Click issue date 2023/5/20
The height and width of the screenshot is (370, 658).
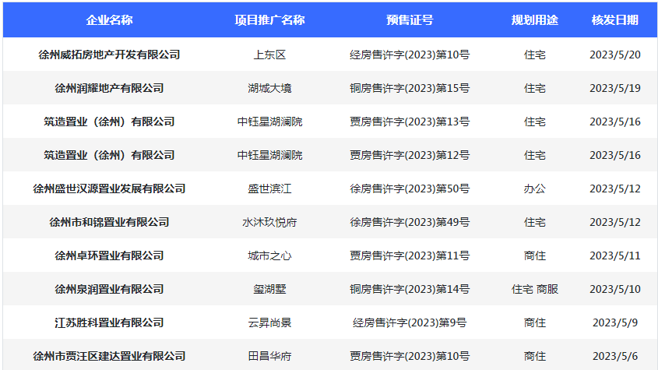(x=614, y=55)
